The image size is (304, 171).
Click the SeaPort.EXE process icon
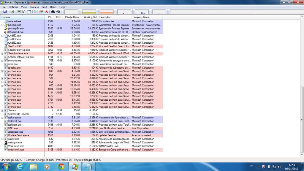point(6,46)
